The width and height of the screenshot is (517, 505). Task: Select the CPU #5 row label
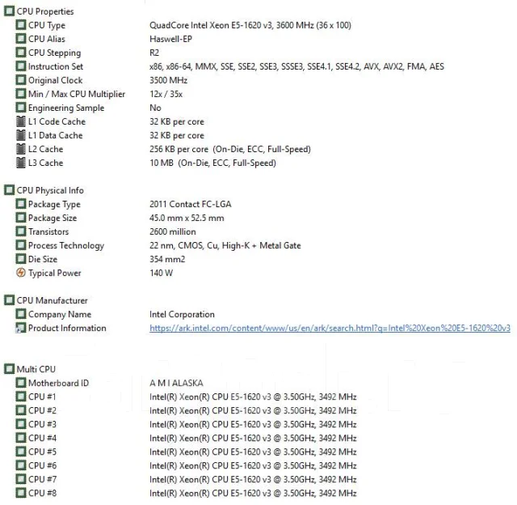(x=42, y=452)
